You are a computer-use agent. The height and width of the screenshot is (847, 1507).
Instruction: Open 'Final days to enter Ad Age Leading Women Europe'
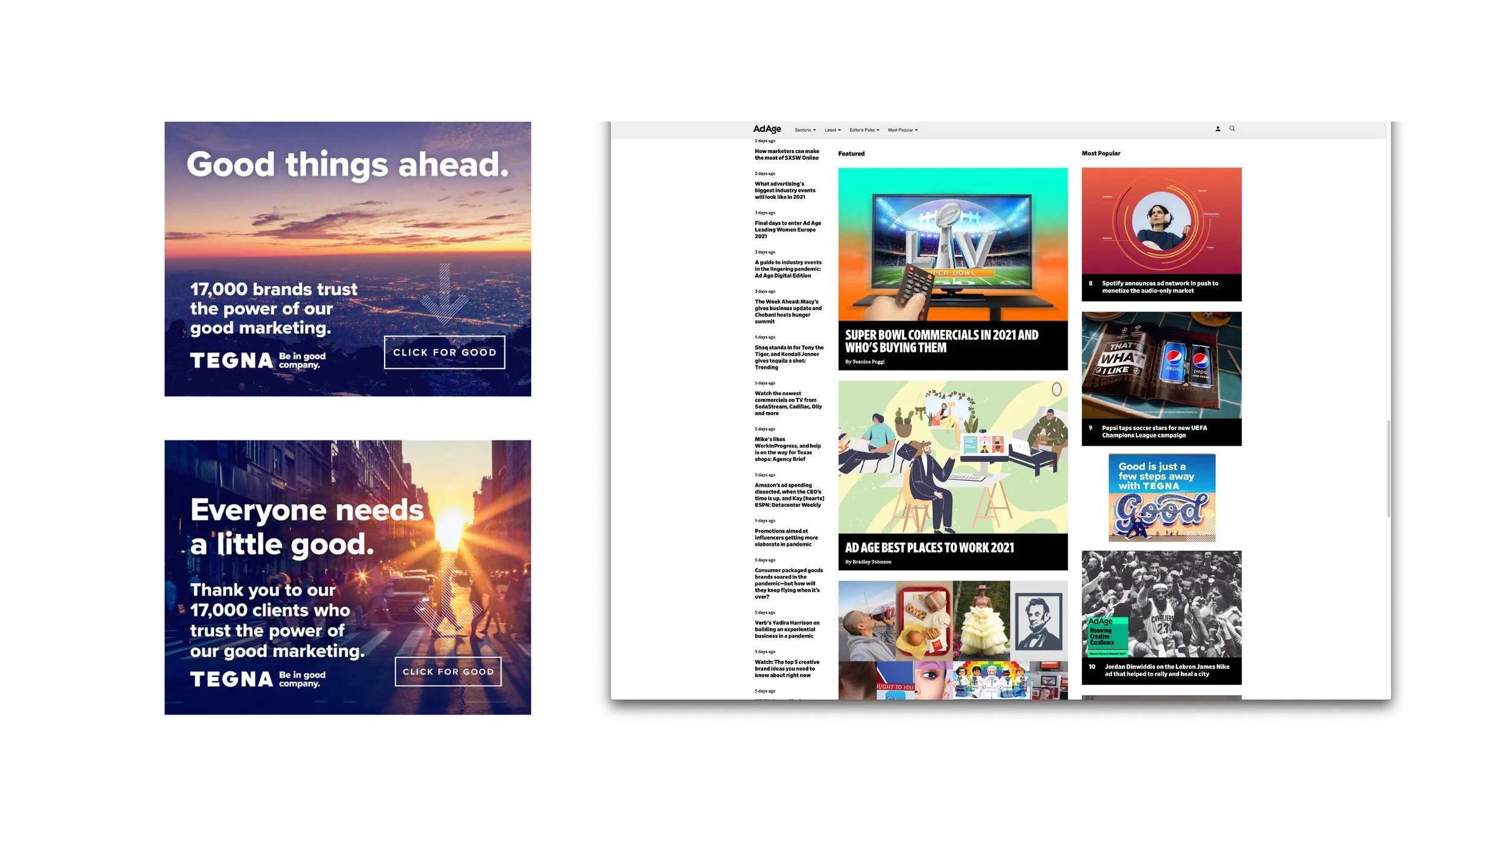[788, 230]
